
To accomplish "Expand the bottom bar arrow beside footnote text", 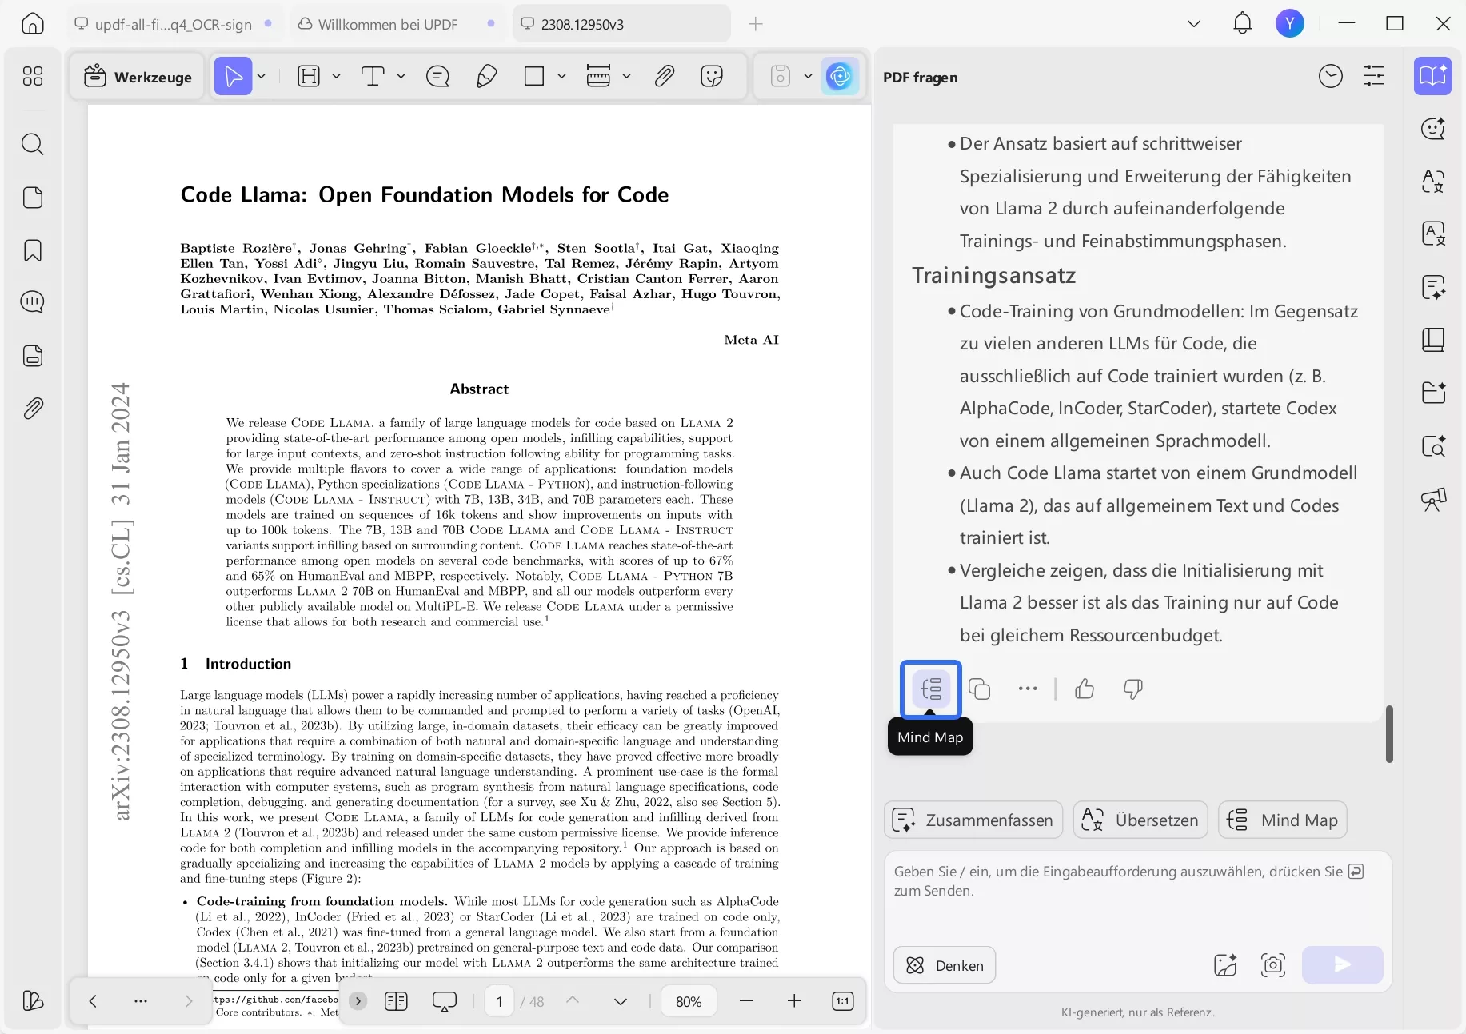I will coord(358,1000).
